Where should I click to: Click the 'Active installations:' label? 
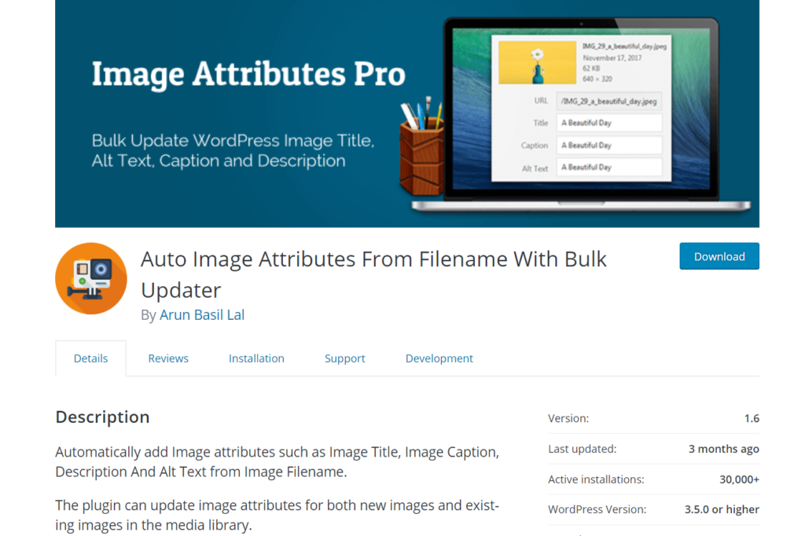point(596,479)
